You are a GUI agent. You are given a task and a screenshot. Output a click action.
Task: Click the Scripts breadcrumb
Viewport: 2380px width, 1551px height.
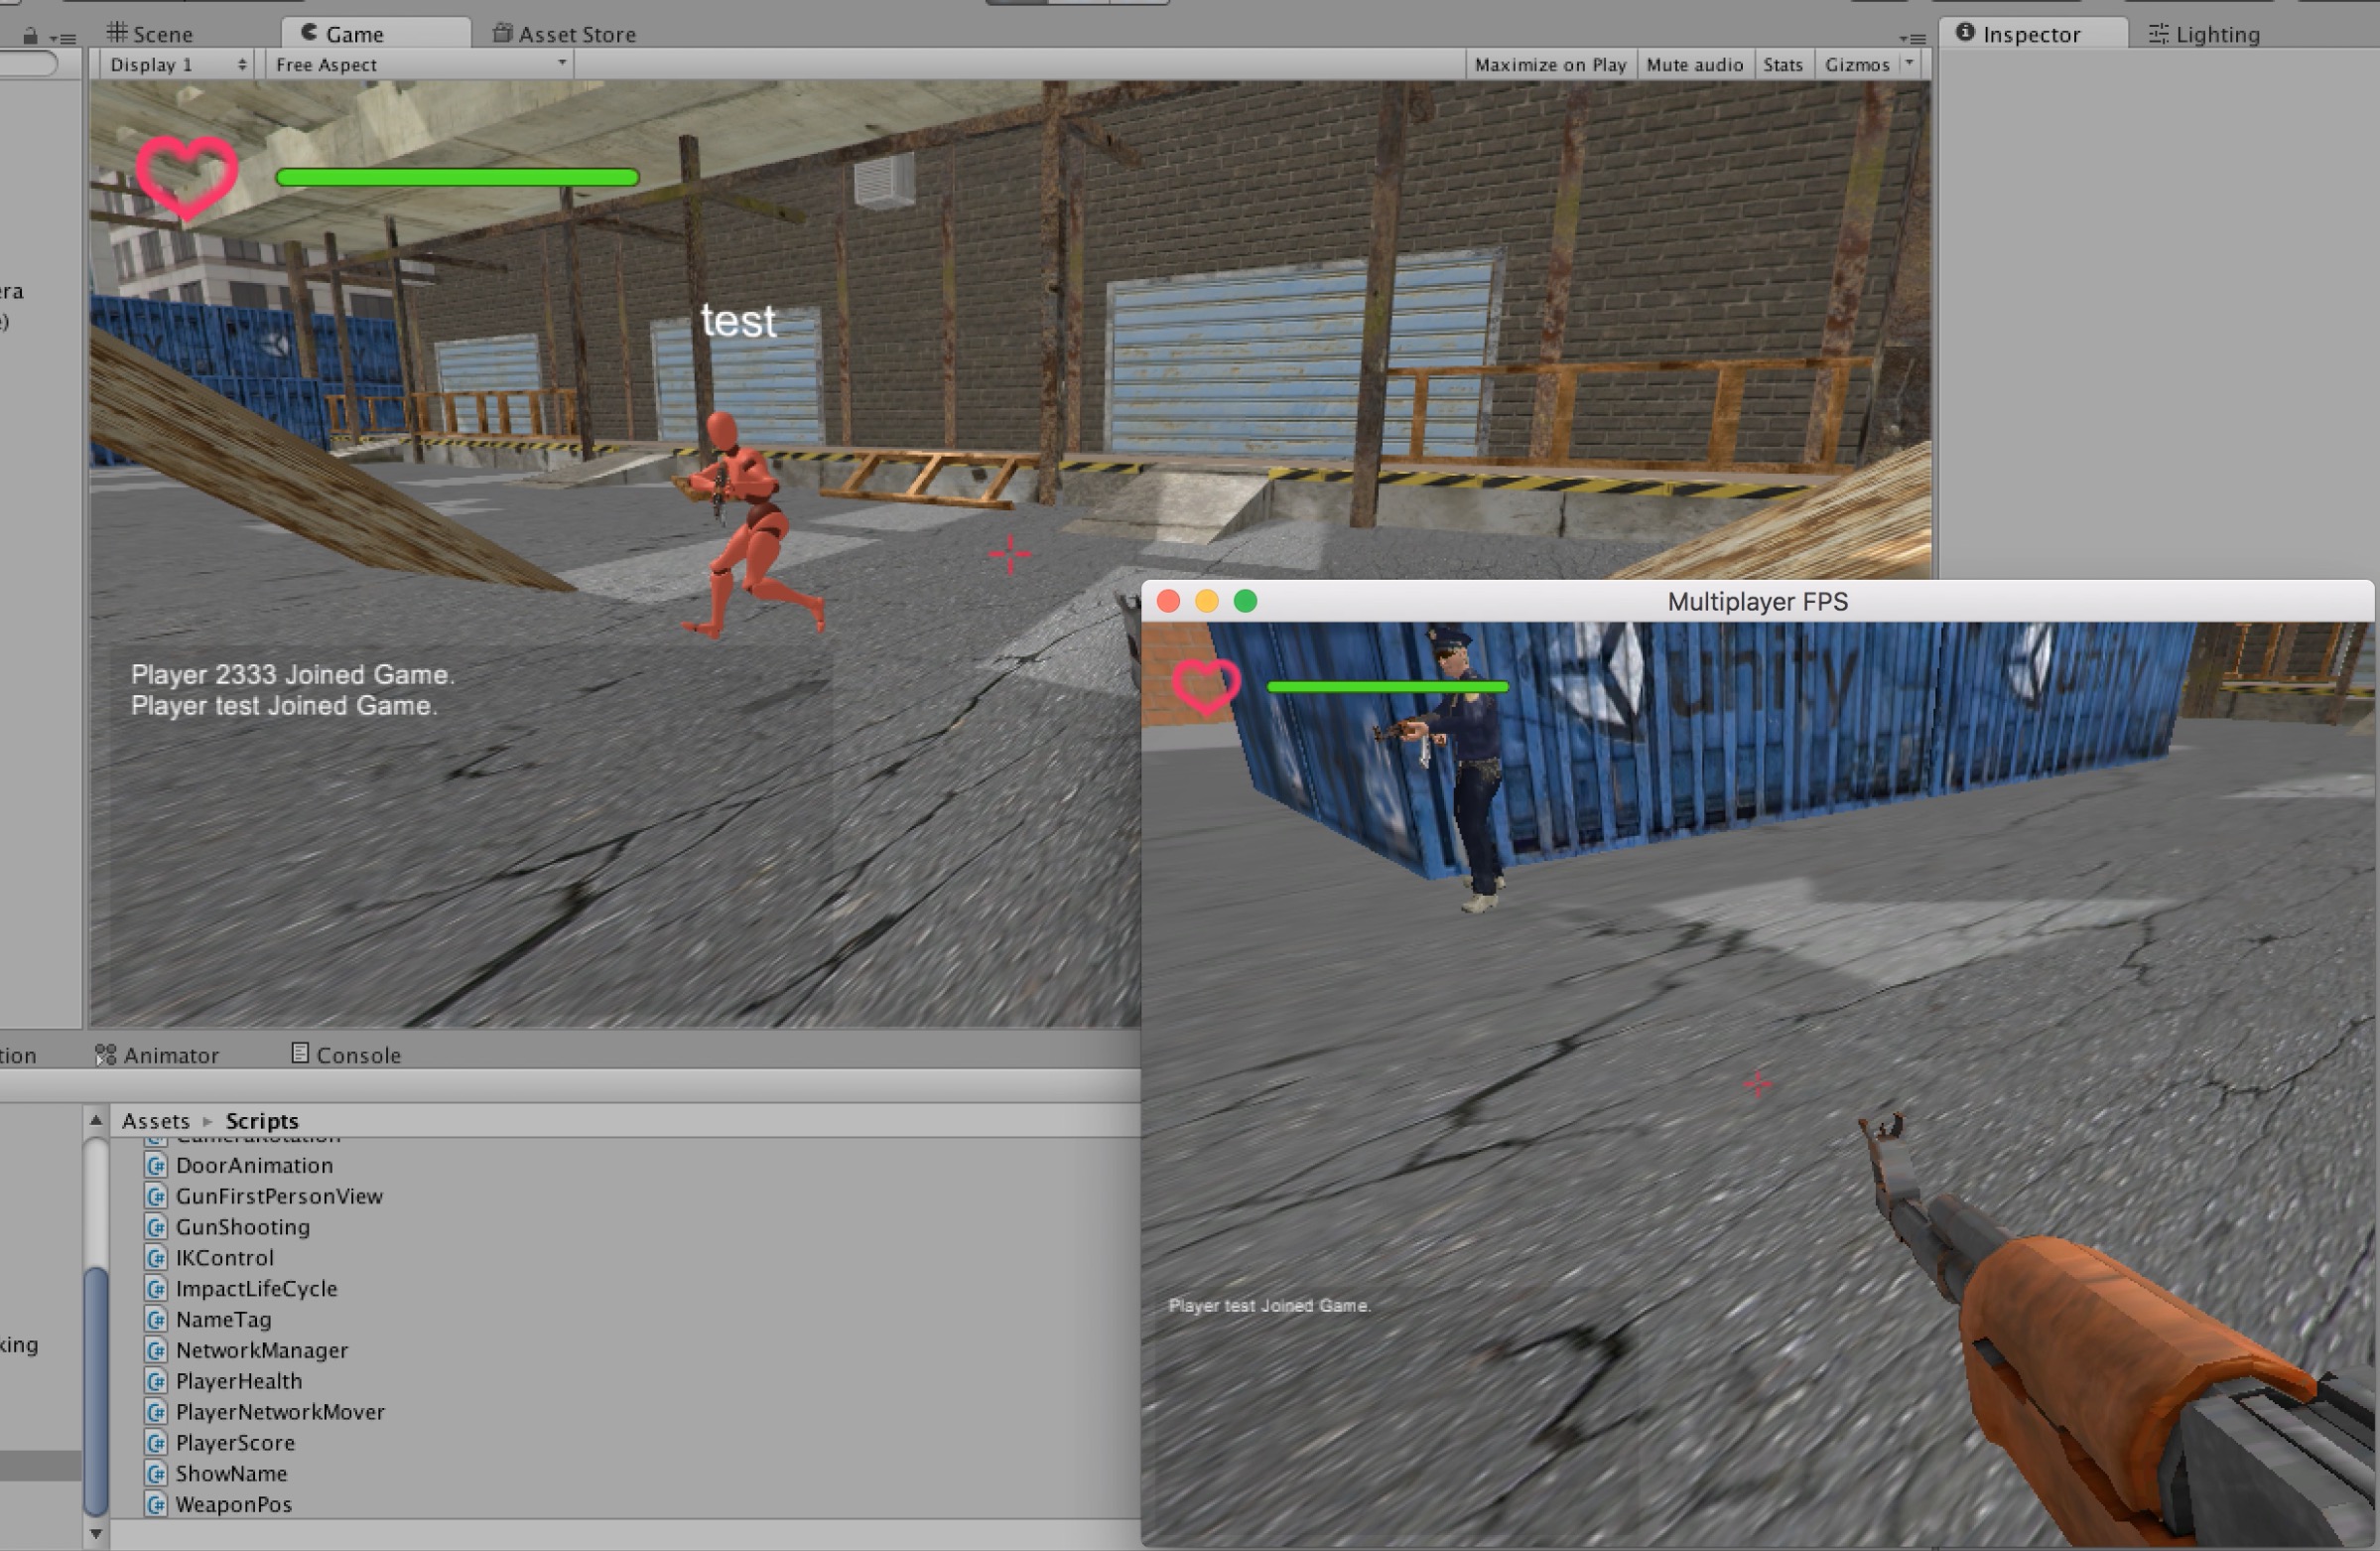(262, 1121)
